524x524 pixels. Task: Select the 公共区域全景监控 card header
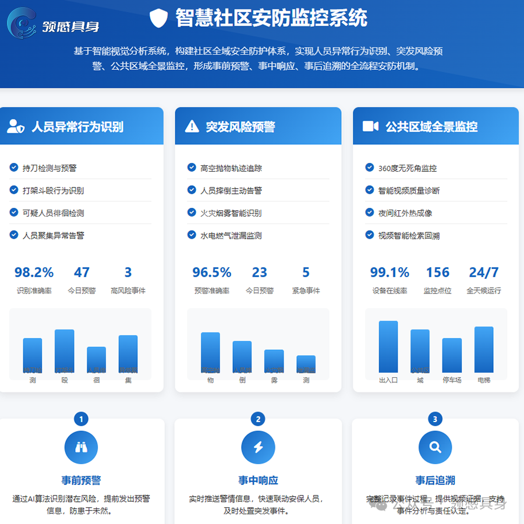(436, 126)
